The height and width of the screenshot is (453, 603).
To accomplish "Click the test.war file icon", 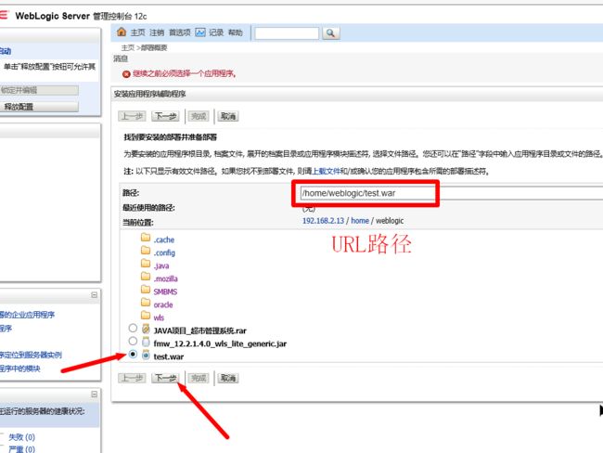I will coord(146,355).
